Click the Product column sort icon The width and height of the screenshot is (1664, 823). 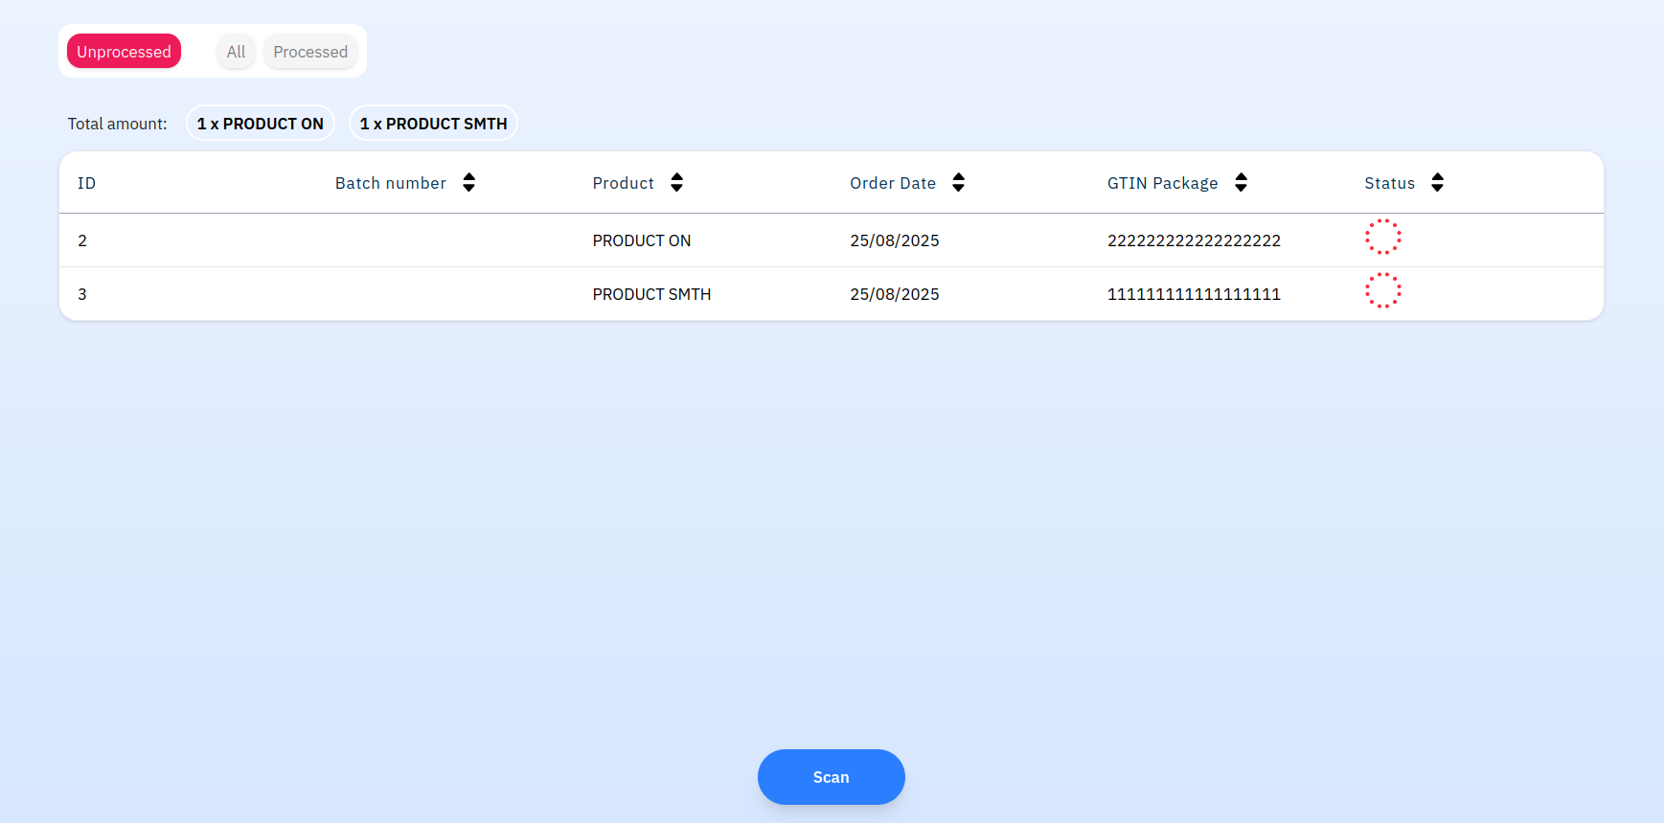[676, 183]
